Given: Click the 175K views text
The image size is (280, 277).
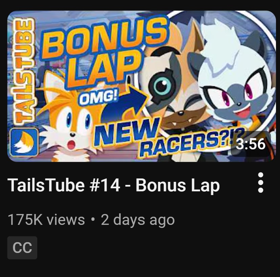Looking at the screenshot, I should (x=46, y=219).
